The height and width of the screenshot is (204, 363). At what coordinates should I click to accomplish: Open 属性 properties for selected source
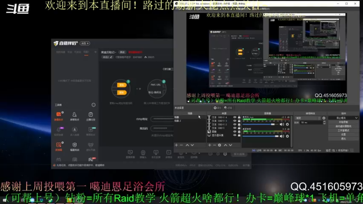[x=217, y=108]
